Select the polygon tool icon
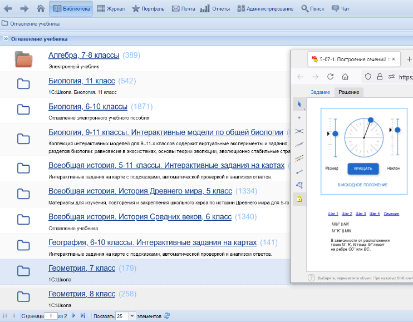 (x=299, y=185)
